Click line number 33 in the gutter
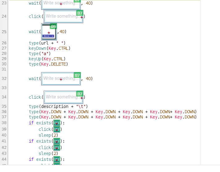Viewport: 220px width, 172px height. (4, 88)
